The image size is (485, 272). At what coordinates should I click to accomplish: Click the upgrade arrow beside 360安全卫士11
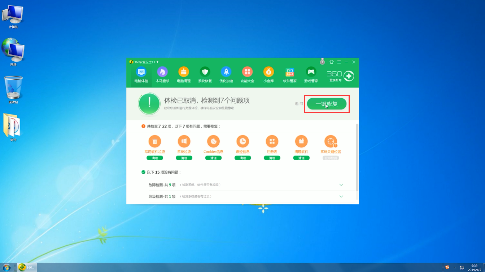point(157,62)
